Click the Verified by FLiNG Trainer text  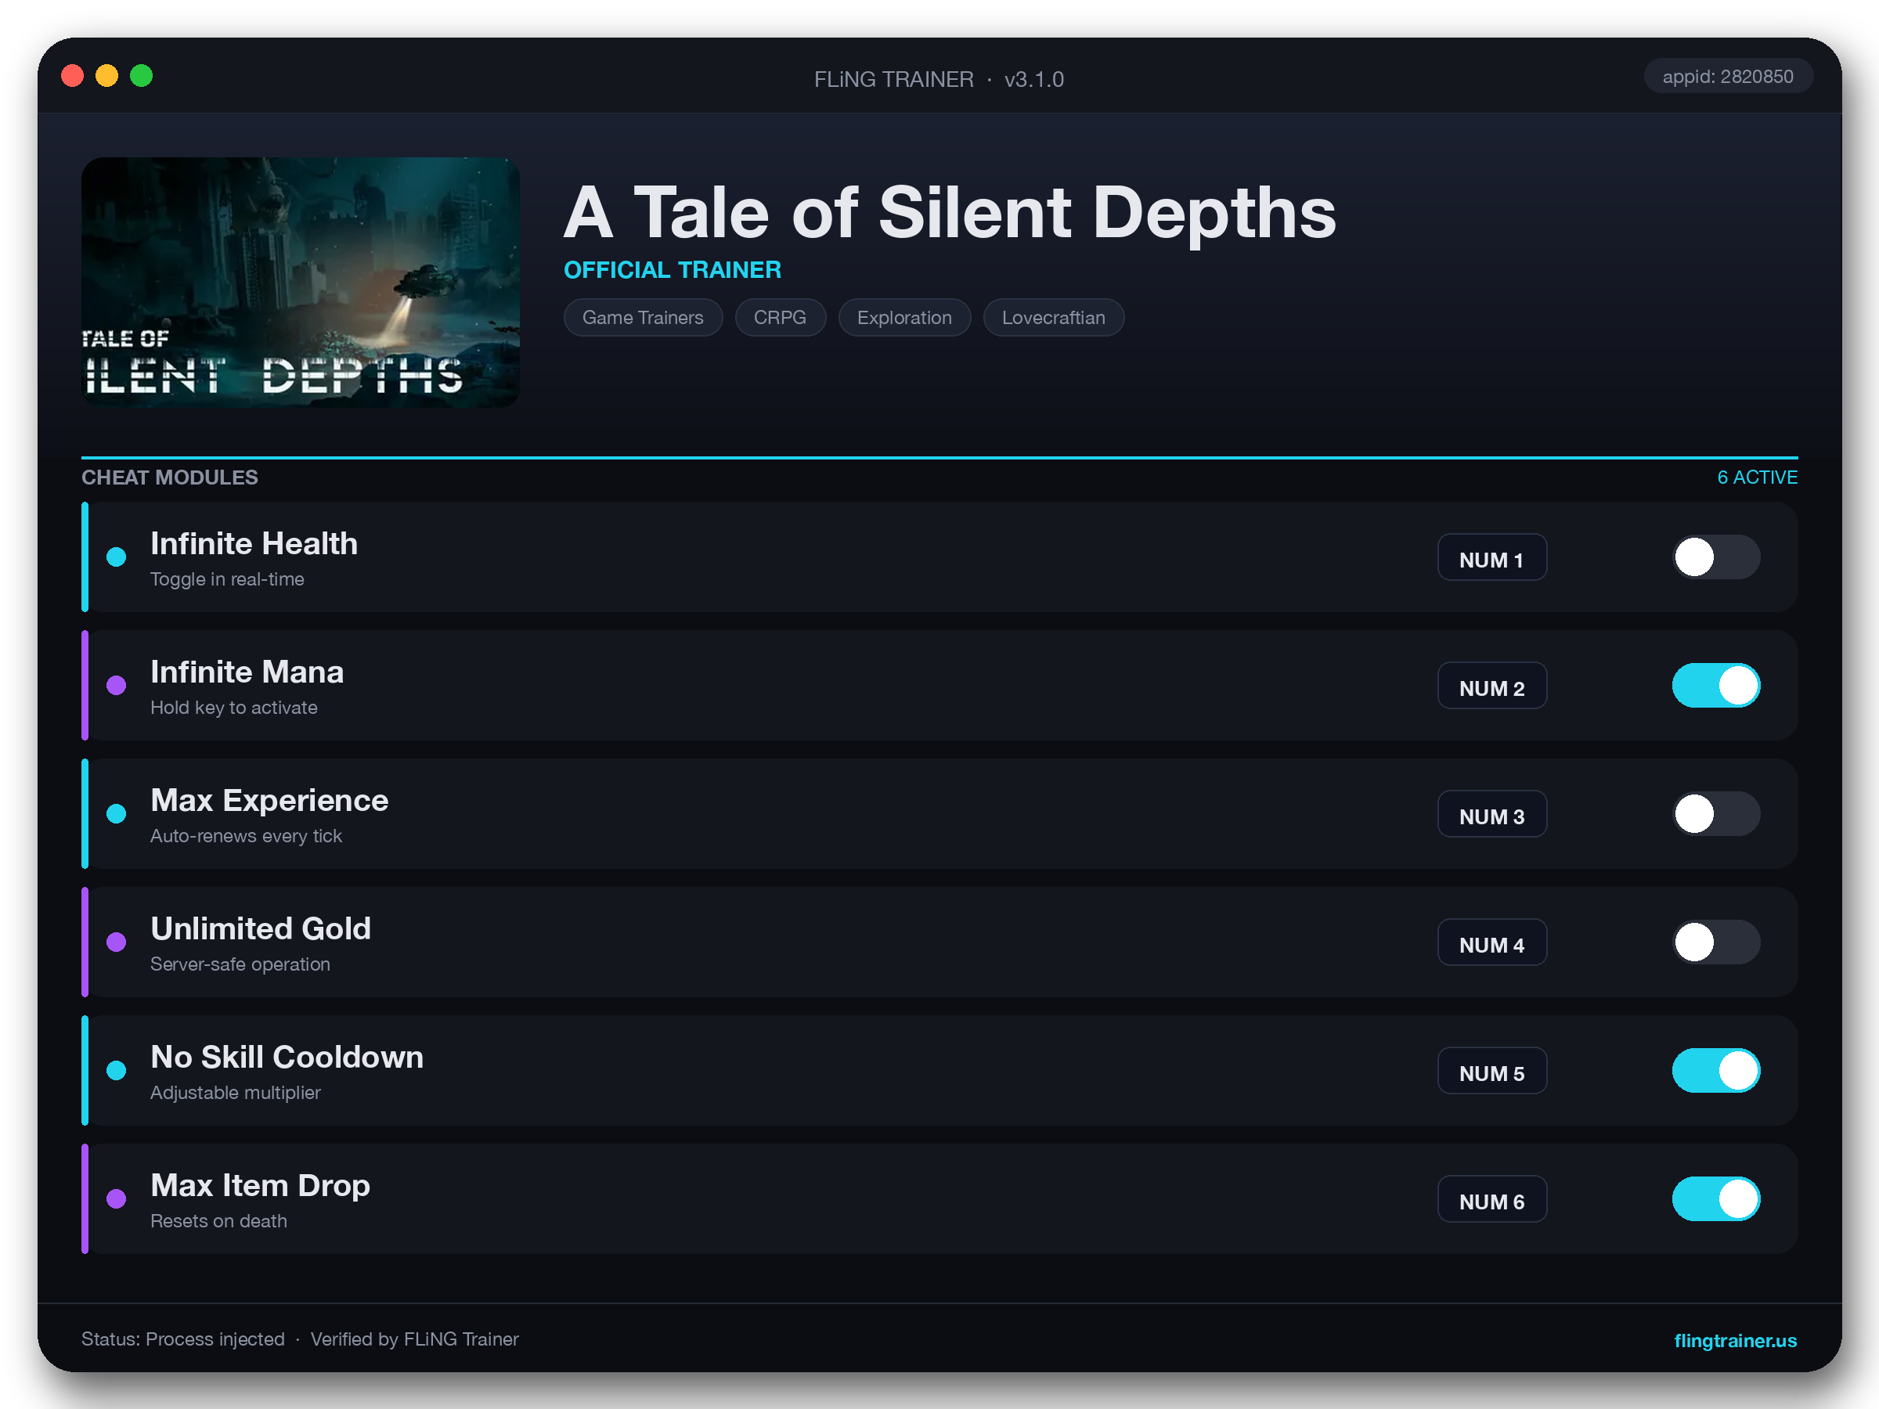point(414,1339)
